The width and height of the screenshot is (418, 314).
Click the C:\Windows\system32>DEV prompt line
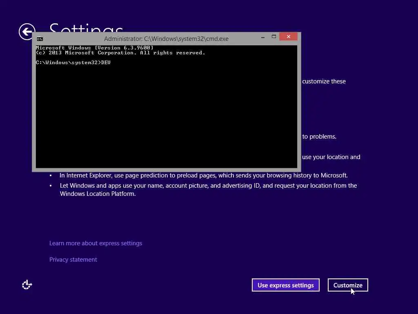point(73,63)
